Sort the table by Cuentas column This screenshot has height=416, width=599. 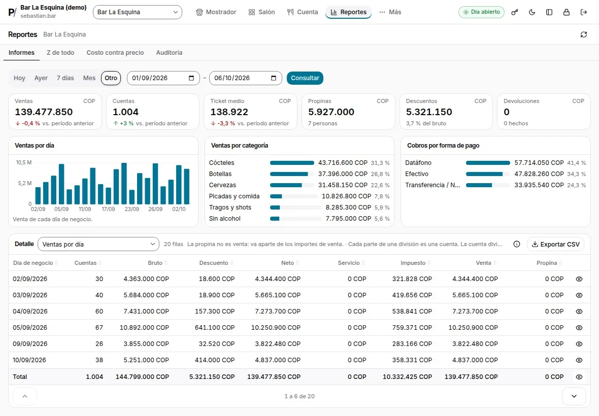88,263
